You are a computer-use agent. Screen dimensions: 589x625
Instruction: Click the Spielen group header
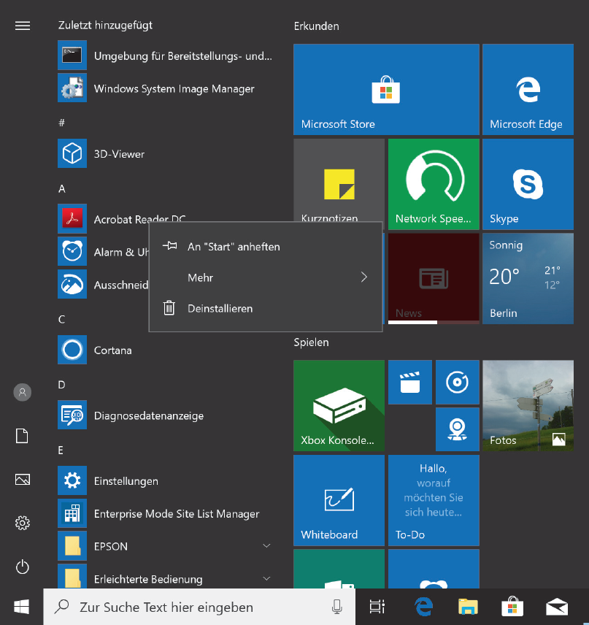(x=311, y=342)
